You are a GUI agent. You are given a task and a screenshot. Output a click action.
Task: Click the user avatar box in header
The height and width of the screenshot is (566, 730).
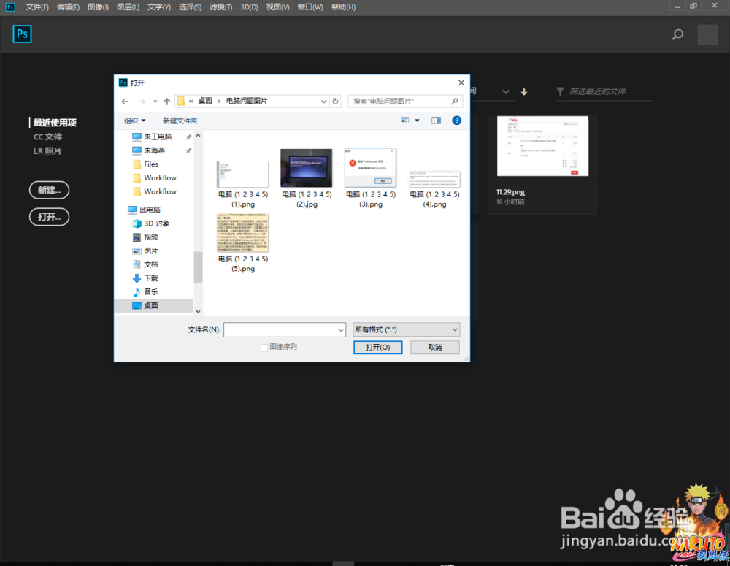point(707,35)
